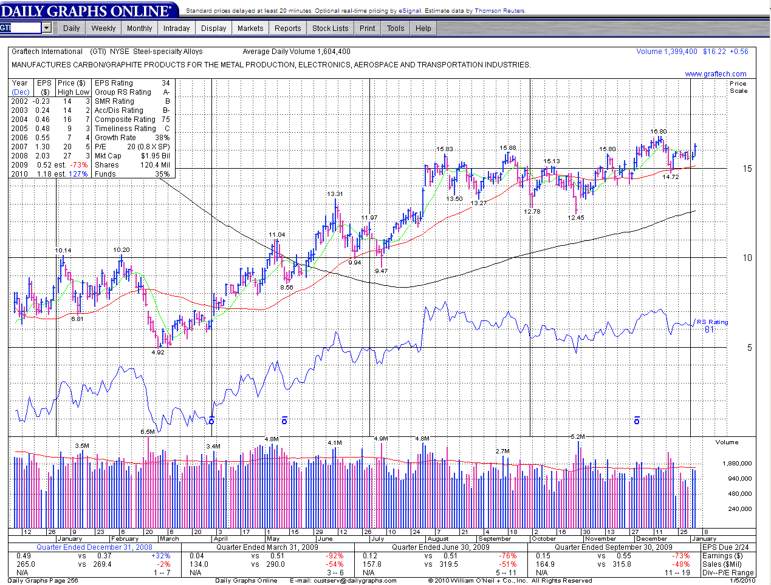Click the marker icon near early April
Viewport: 771px width, 585px height.
(211, 420)
